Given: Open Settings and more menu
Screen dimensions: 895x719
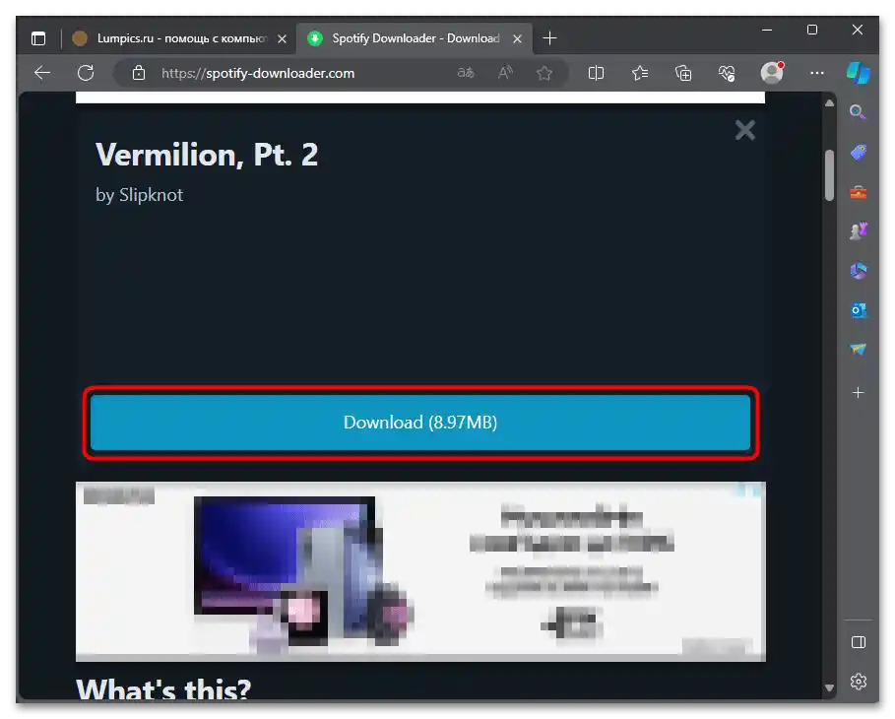Looking at the screenshot, I should click(817, 73).
